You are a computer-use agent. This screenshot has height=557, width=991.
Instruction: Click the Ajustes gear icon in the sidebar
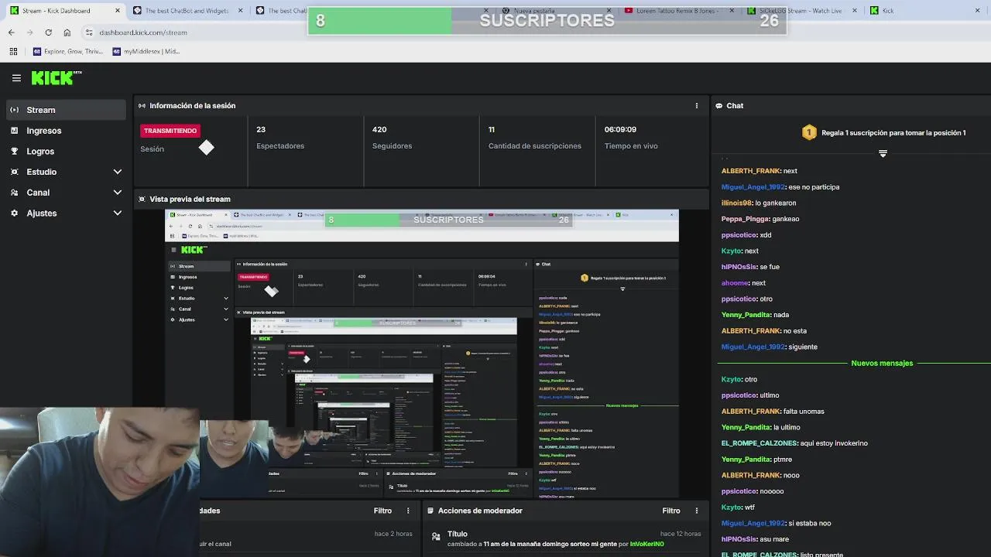[x=14, y=213]
